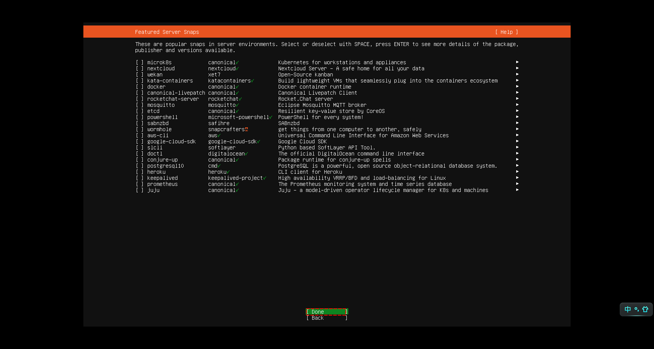
Task: Enable the postgresql10 snap checkbox
Action: pyautogui.click(x=140, y=166)
